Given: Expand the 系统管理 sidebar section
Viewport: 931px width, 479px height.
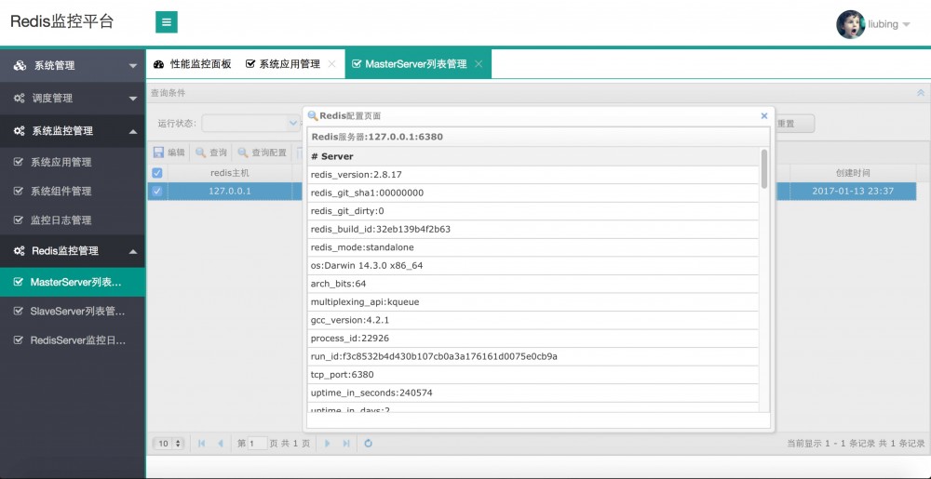Looking at the screenshot, I should 73,65.
